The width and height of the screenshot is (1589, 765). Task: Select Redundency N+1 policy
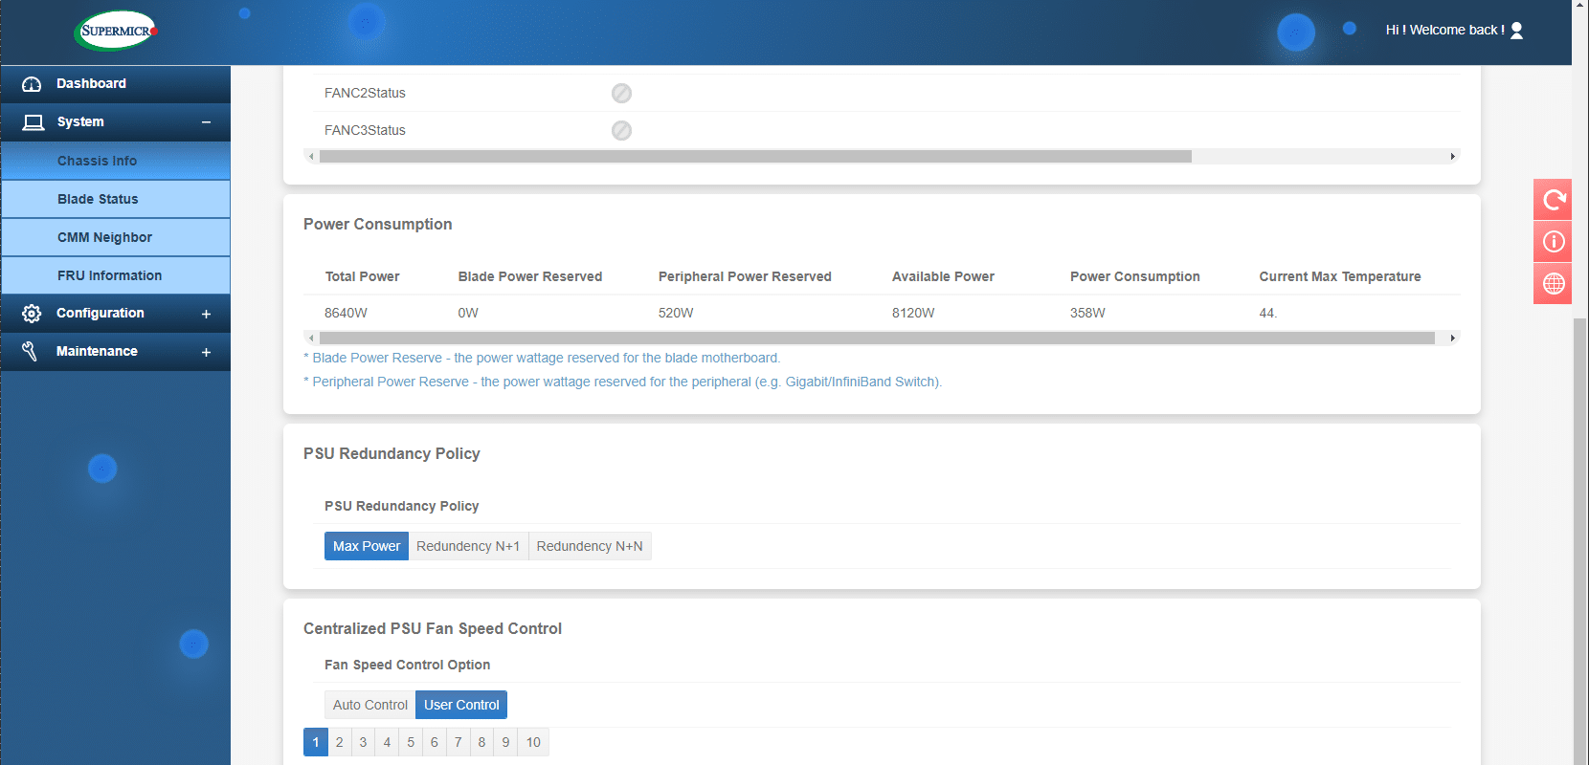coord(468,546)
